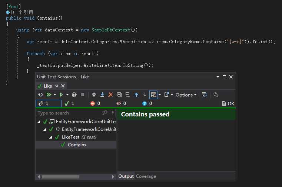282x187 pixels.
Task: Expand all nodes with the plus box icon
Action: [x=119, y=95]
